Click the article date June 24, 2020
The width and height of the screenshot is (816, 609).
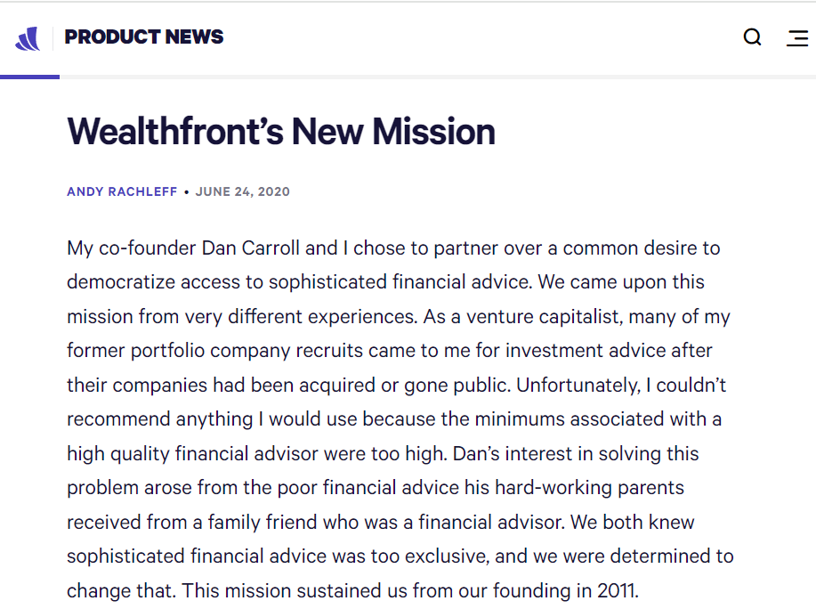pyautogui.click(x=243, y=191)
